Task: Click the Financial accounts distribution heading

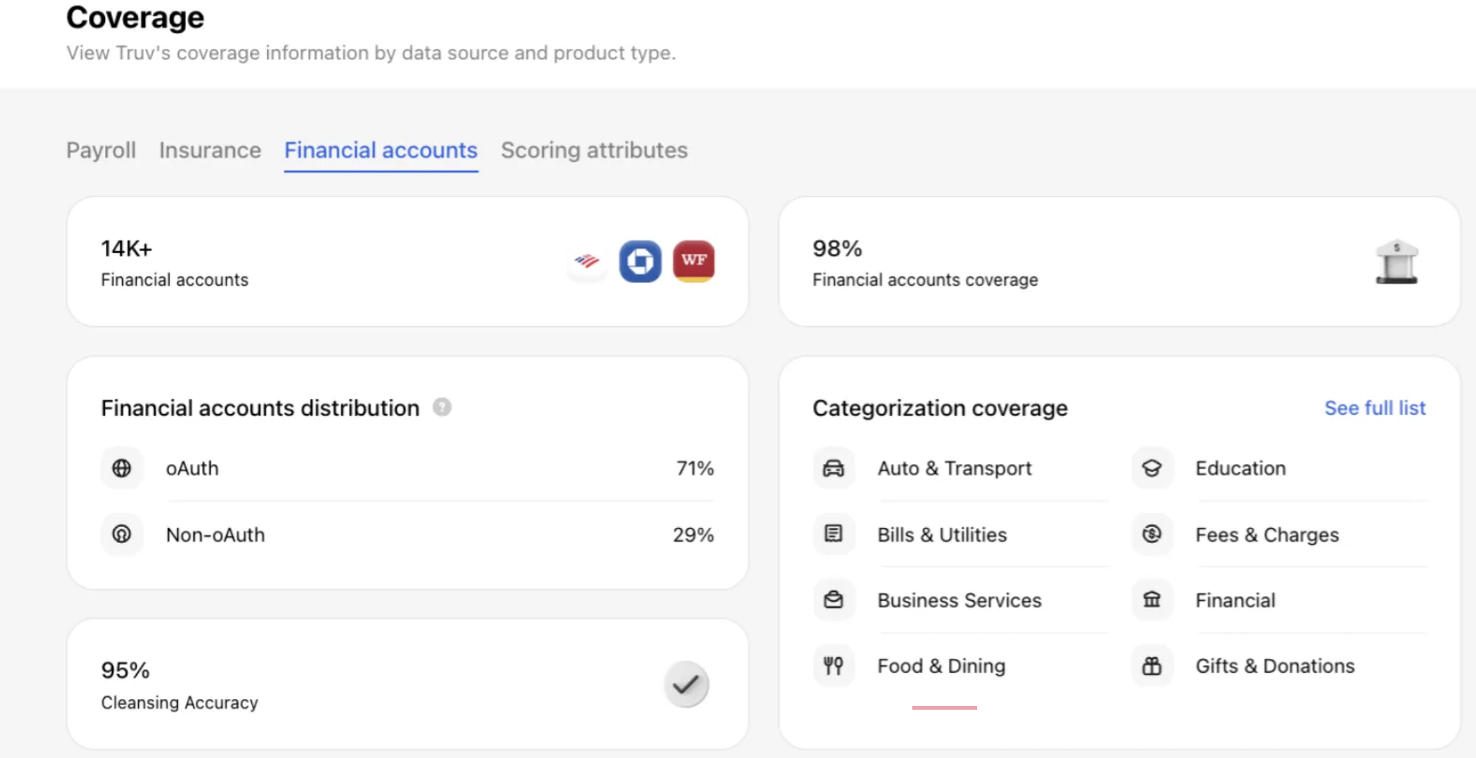Action: 260,408
